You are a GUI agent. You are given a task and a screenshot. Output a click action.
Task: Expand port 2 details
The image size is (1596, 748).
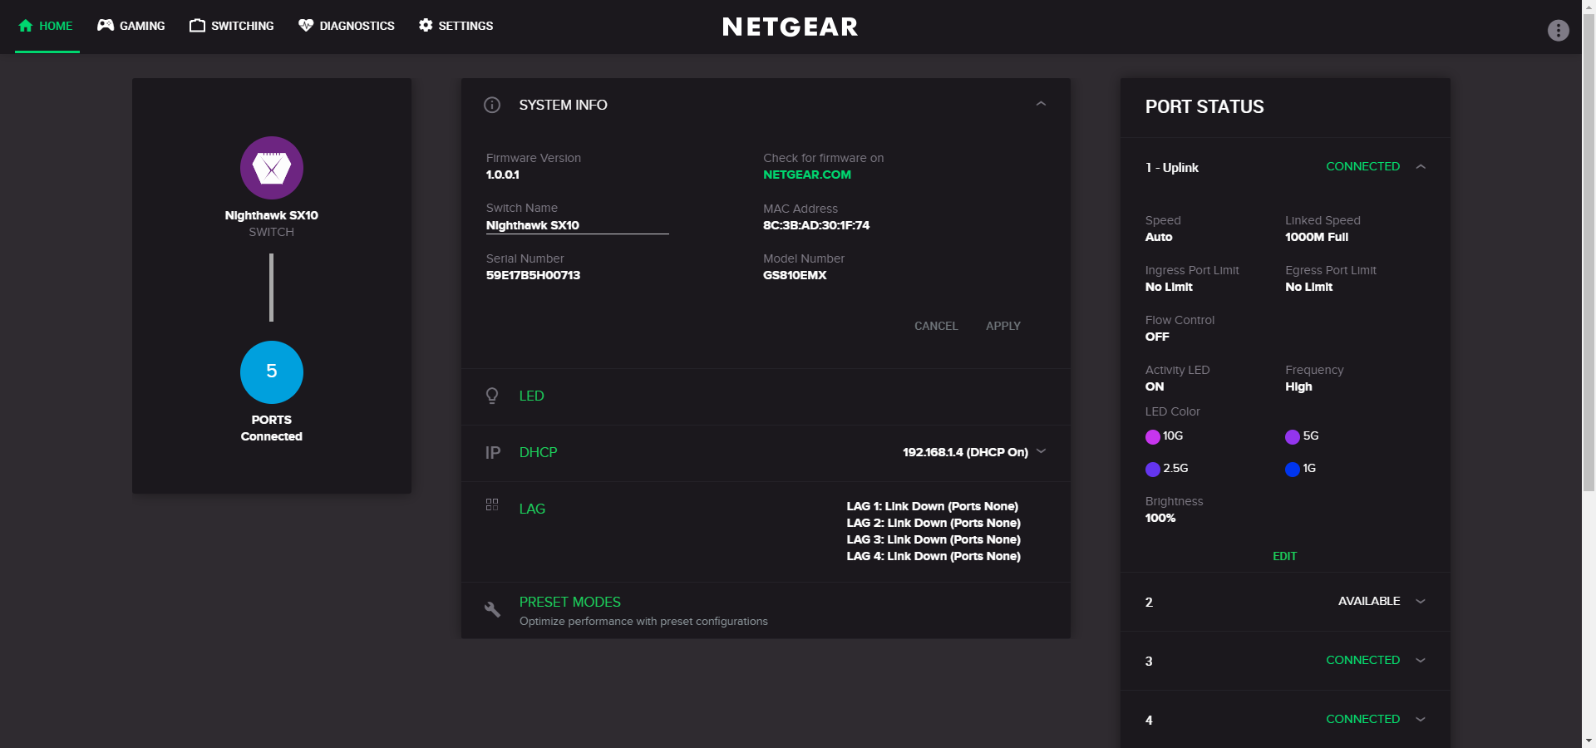[1421, 601]
